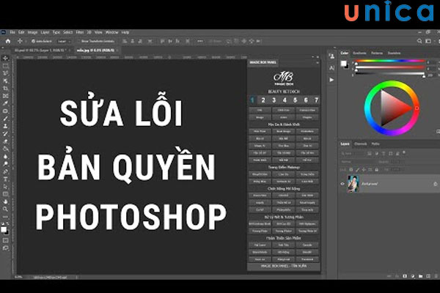Select the Spot Healing Brush tool
This screenshot has width=440, height=293.
(x=5, y=111)
